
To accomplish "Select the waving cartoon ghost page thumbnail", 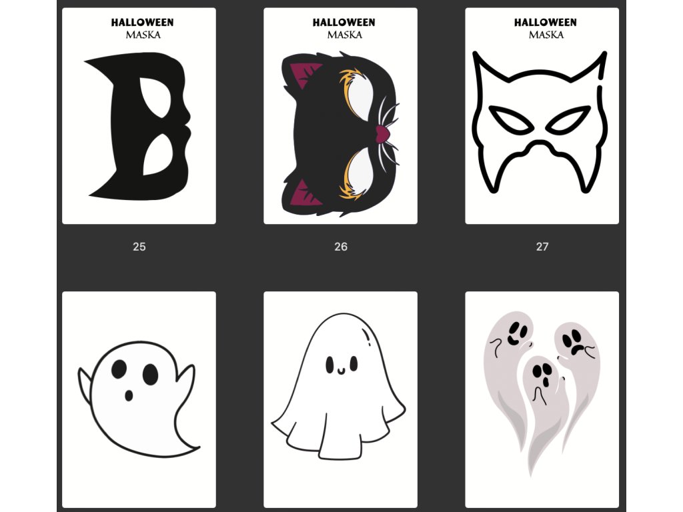I will (139, 399).
